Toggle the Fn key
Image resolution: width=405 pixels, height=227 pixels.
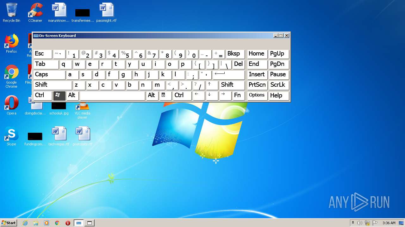[239, 96]
